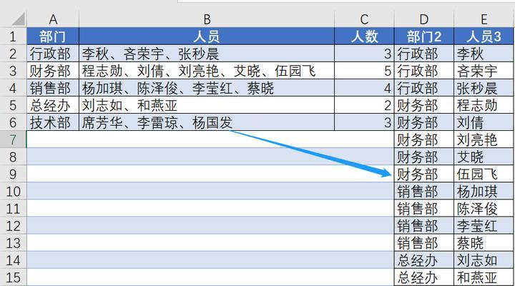The height and width of the screenshot is (286, 515).
Task: Select cell with 李秋、吝荣宇、张秒晨
Action: point(207,53)
